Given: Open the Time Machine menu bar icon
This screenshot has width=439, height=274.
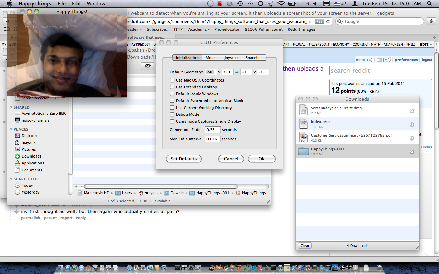Looking at the screenshot, I should [x=240, y=4].
